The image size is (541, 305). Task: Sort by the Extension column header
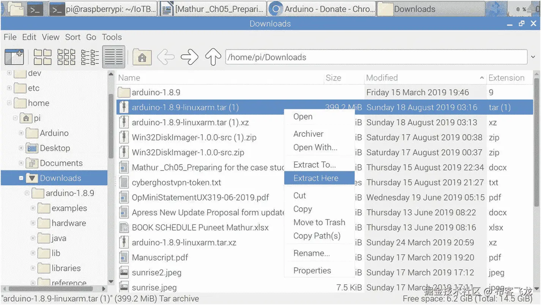[x=510, y=78]
